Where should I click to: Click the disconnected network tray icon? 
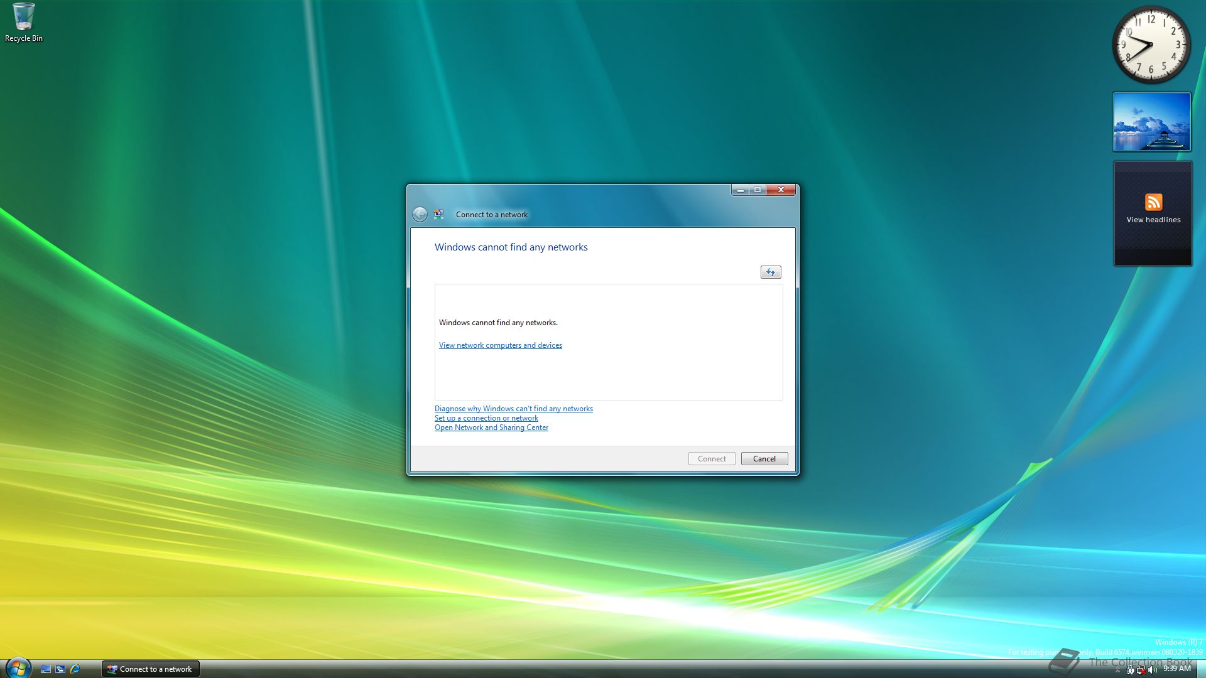coord(1141,670)
